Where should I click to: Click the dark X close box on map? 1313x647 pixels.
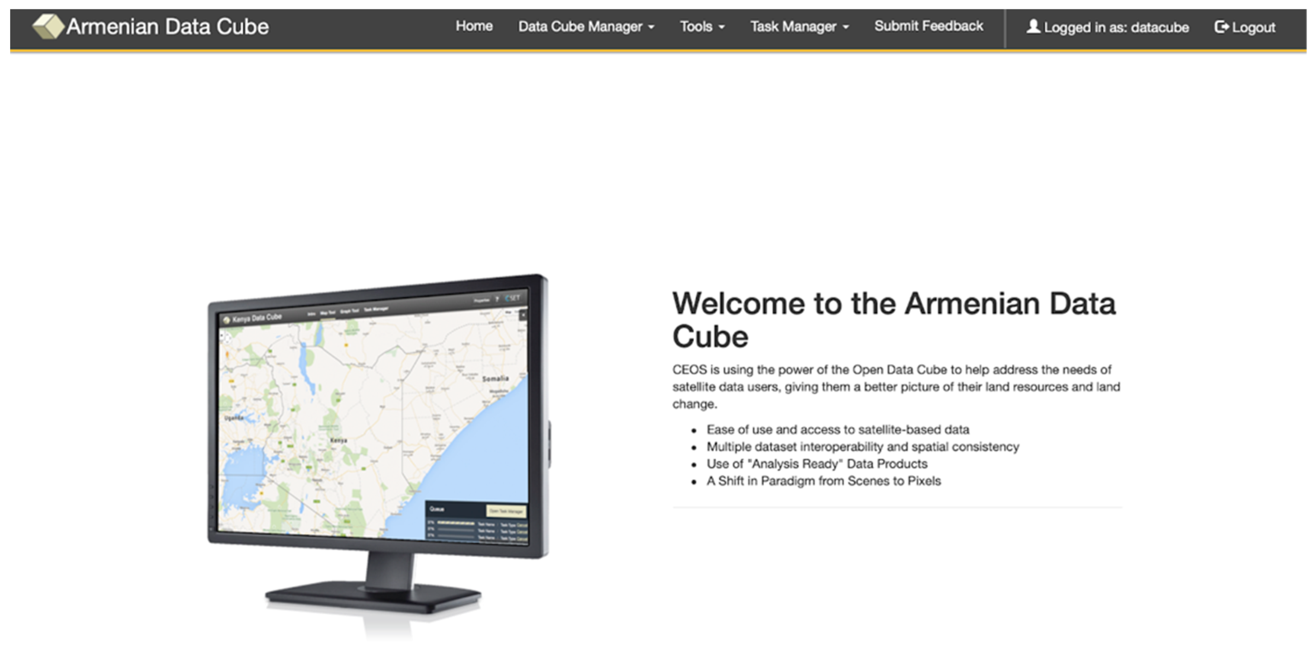[x=523, y=315]
